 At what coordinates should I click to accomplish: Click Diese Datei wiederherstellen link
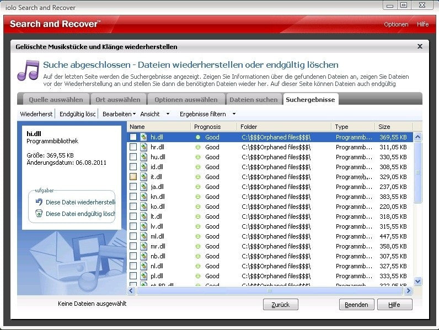[81, 202]
